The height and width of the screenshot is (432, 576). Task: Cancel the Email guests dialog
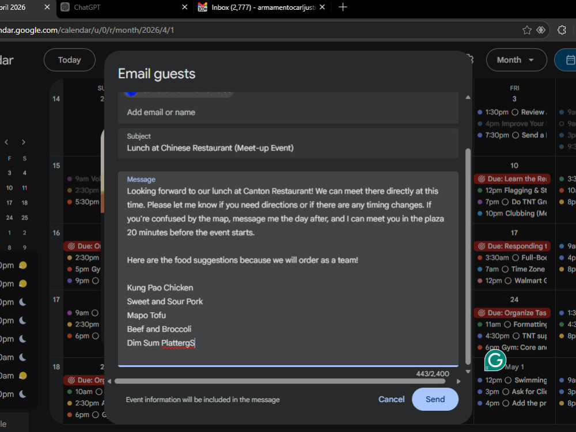pos(391,399)
